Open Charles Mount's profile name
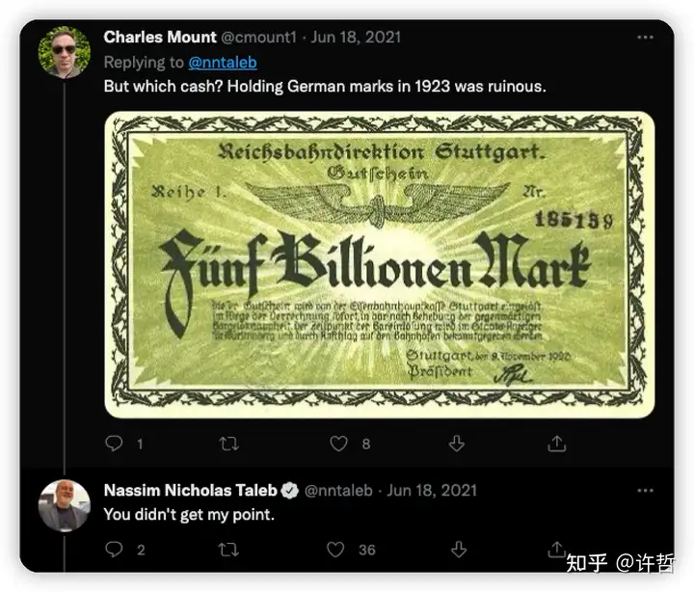The width and height of the screenshot is (694, 592). (160, 38)
